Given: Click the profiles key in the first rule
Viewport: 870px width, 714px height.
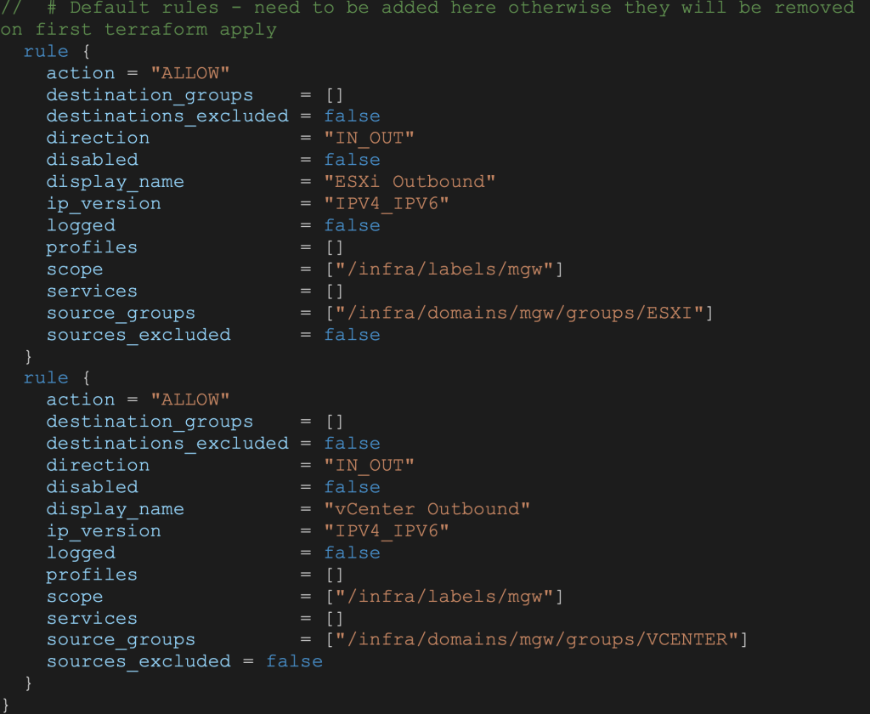Looking at the screenshot, I should coord(92,247).
